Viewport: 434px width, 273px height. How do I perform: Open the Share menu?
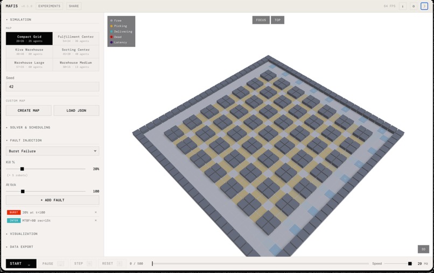tap(74, 6)
